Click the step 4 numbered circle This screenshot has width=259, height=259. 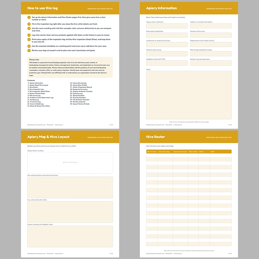[29, 35]
